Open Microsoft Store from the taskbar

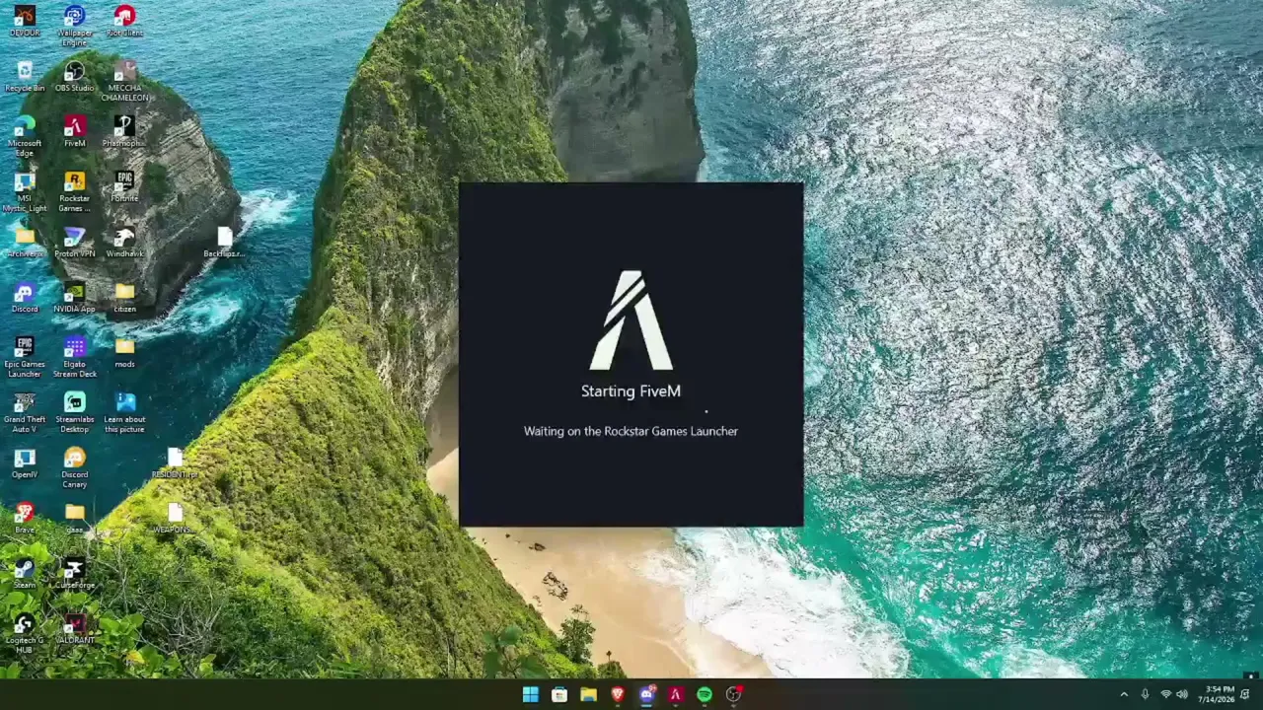559,694
